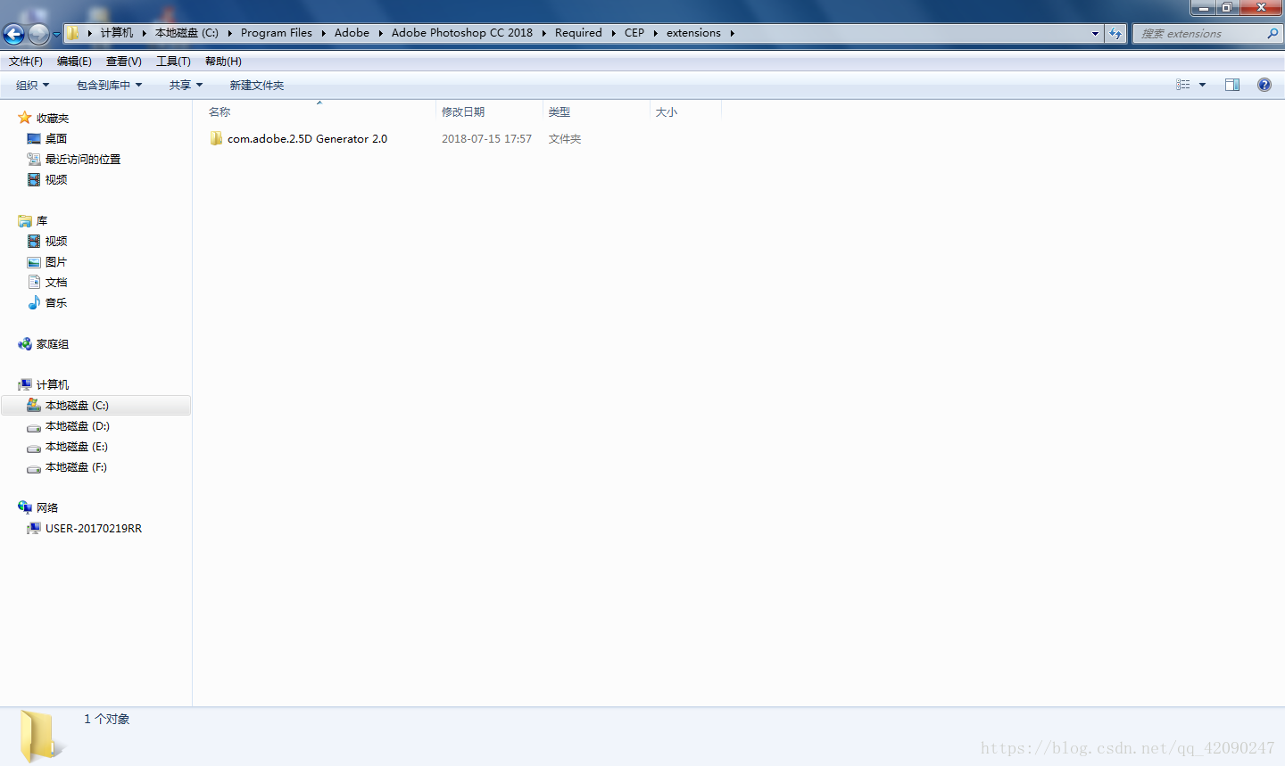Select 本地磁盘 (F:) in sidebar
1285x766 pixels.
[77, 466]
